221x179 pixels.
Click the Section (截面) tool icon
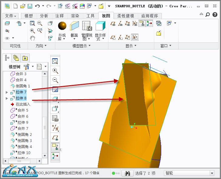point(74,26)
